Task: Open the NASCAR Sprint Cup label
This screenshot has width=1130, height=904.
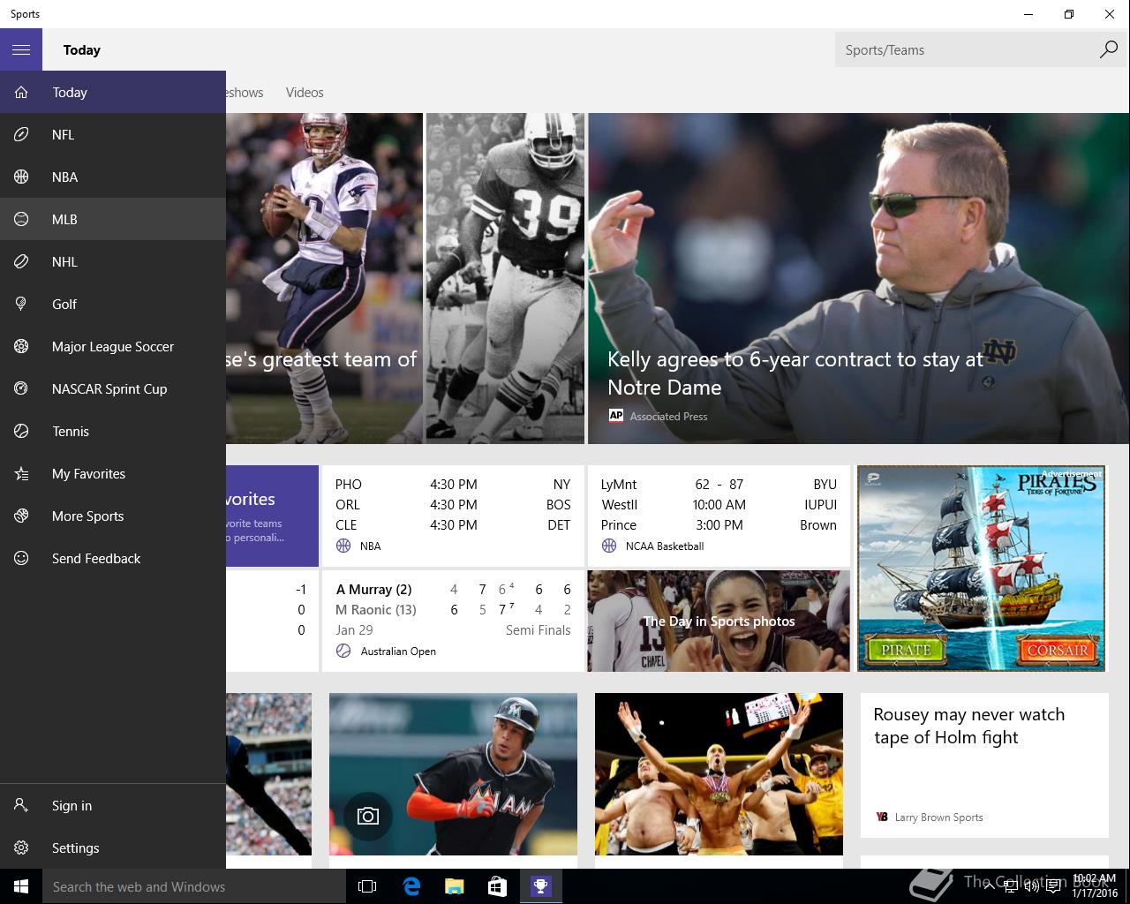Action: pos(109,388)
